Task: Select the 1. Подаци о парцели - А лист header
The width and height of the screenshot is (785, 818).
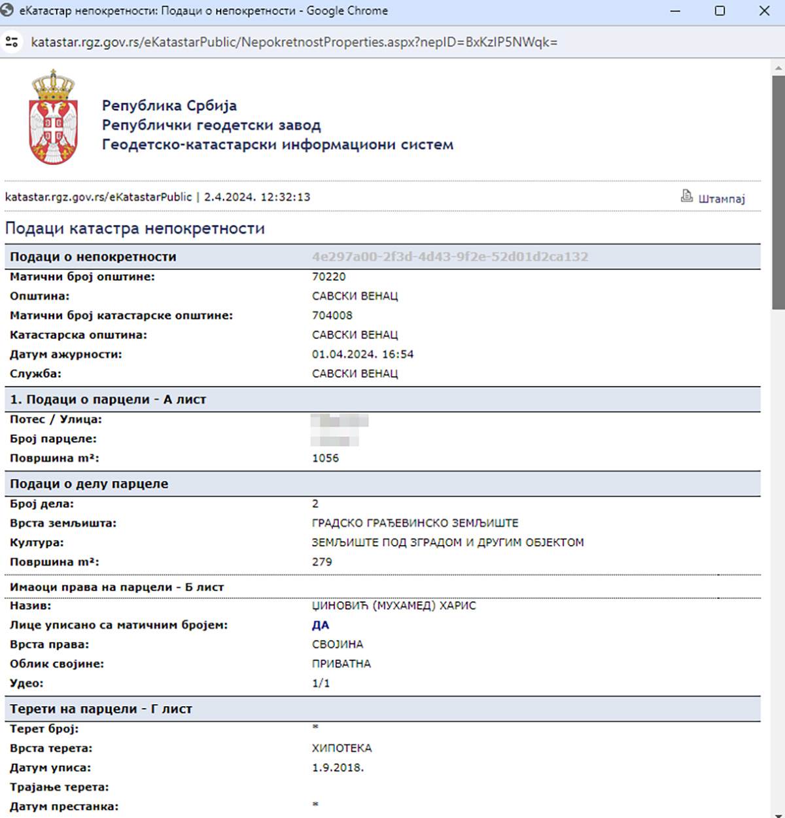Action: 108,399
